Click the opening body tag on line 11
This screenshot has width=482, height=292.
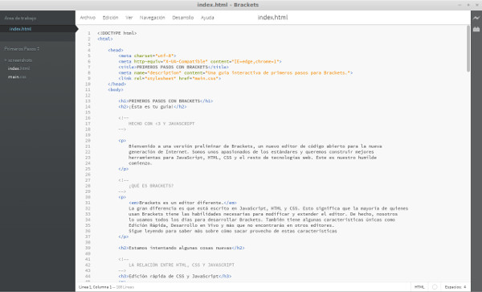(116, 90)
